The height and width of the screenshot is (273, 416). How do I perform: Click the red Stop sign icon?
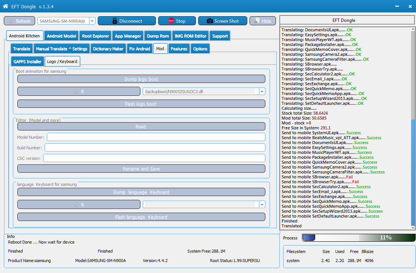(x=171, y=21)
